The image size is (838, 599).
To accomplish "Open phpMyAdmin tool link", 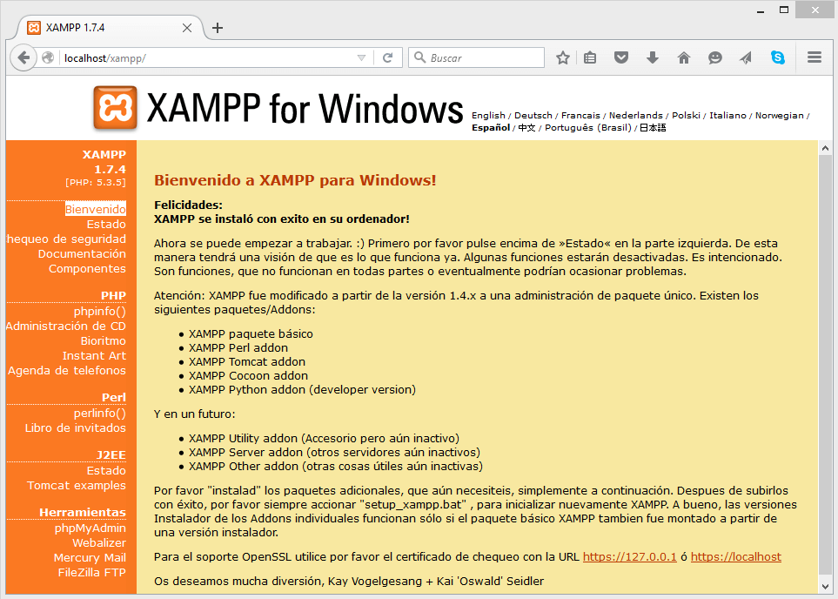I will coord(91,528).
